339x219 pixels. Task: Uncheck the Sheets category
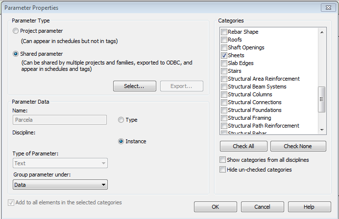click(x=224, y=55)
